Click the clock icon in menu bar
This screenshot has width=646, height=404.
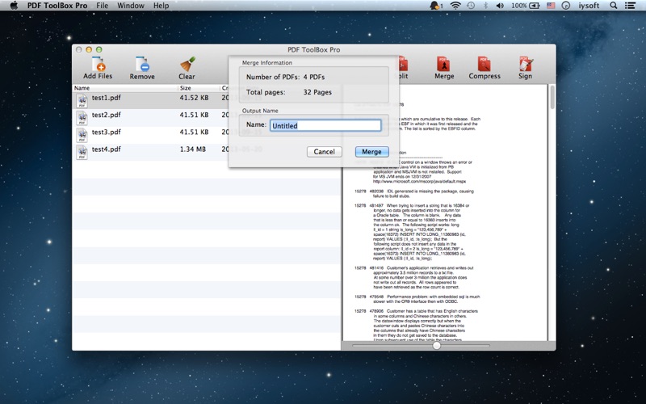pyautogui.click(x=566, y=6)
